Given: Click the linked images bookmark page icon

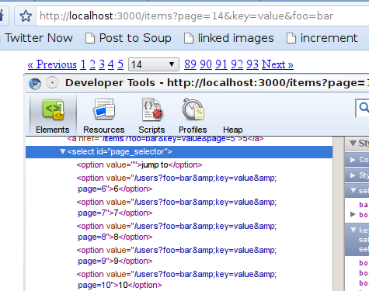Looking at the screenshot, I should [x=189, y=38].
